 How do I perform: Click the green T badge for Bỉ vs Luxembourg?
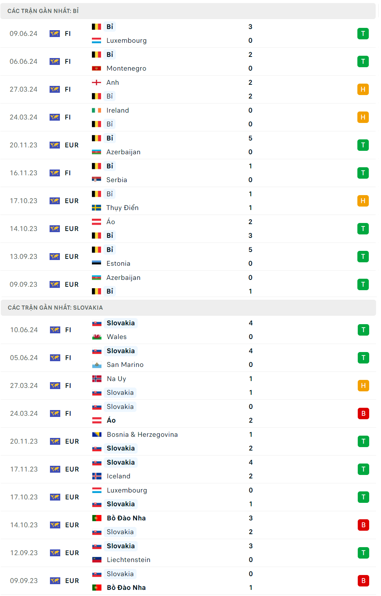pos(363,34)
